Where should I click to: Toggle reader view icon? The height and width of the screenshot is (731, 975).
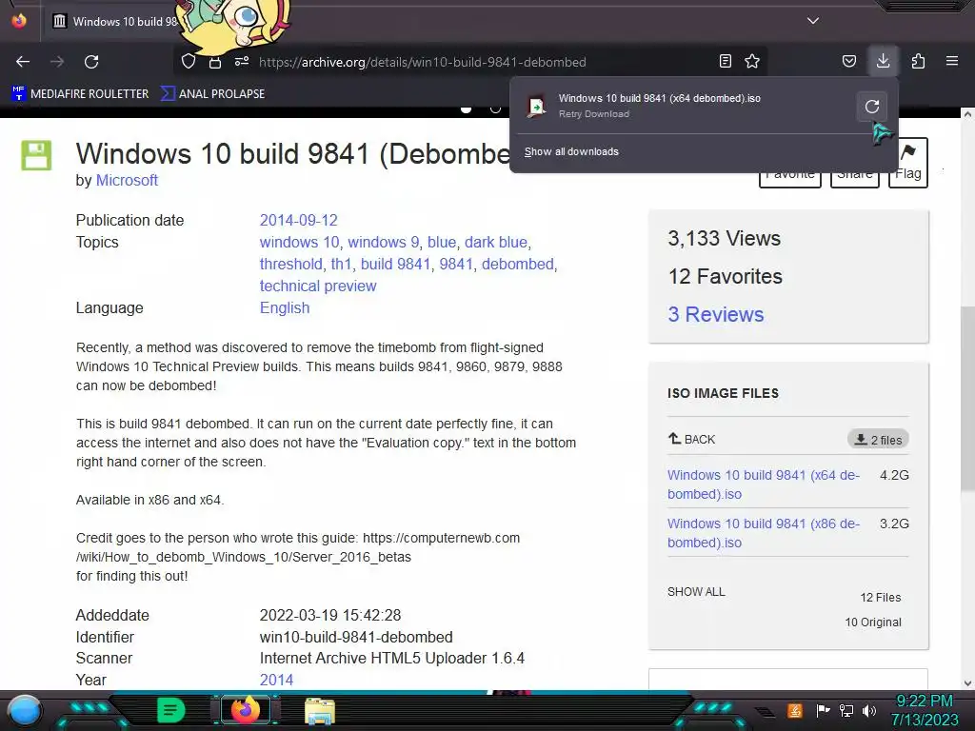point(725,61)
